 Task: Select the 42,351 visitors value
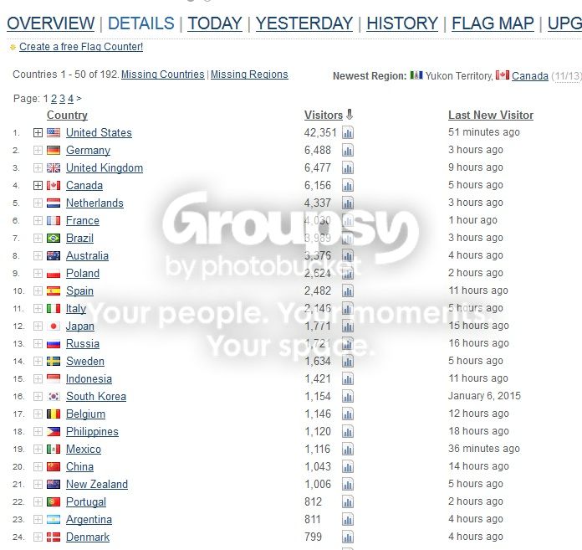pyautogui.click(x=320, y=132)
